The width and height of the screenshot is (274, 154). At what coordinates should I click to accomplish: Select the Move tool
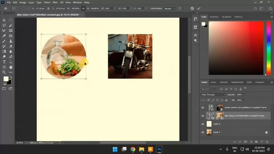pyautogui.click(x=4, y=20)
